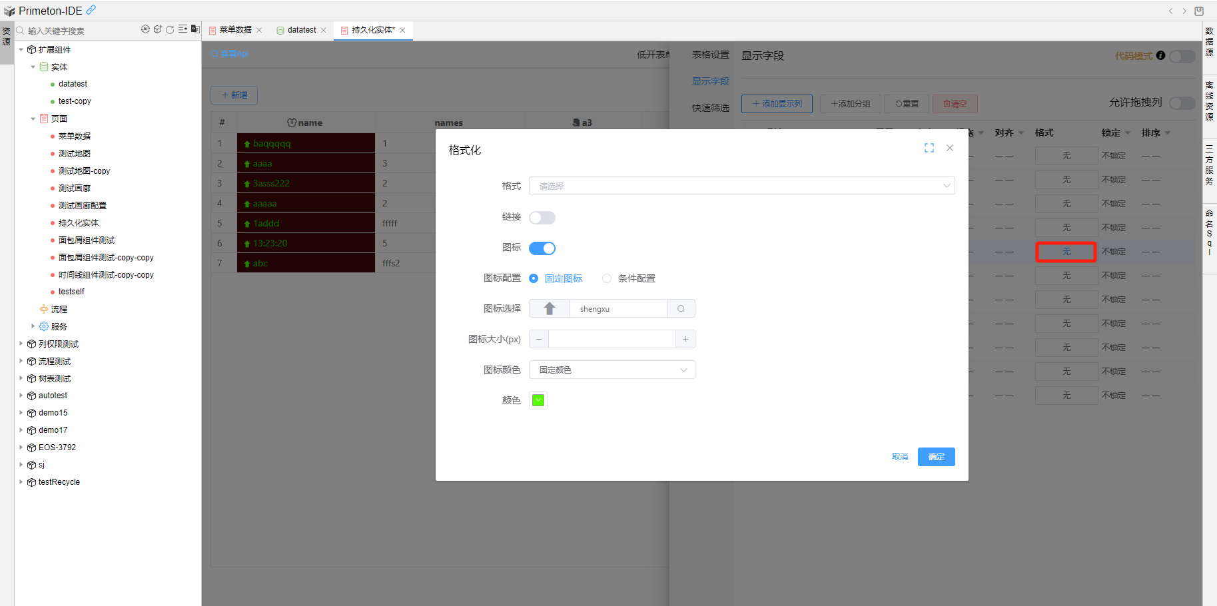
Task: Open the green 颜色 color swatch
Action: pos(538,400)
